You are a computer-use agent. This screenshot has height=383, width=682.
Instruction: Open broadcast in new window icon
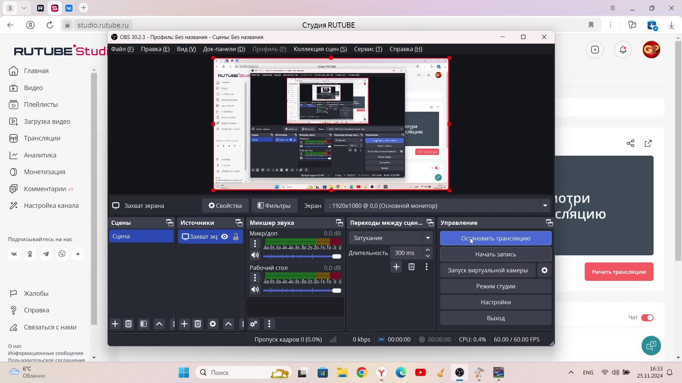click(x=648, y=143)
